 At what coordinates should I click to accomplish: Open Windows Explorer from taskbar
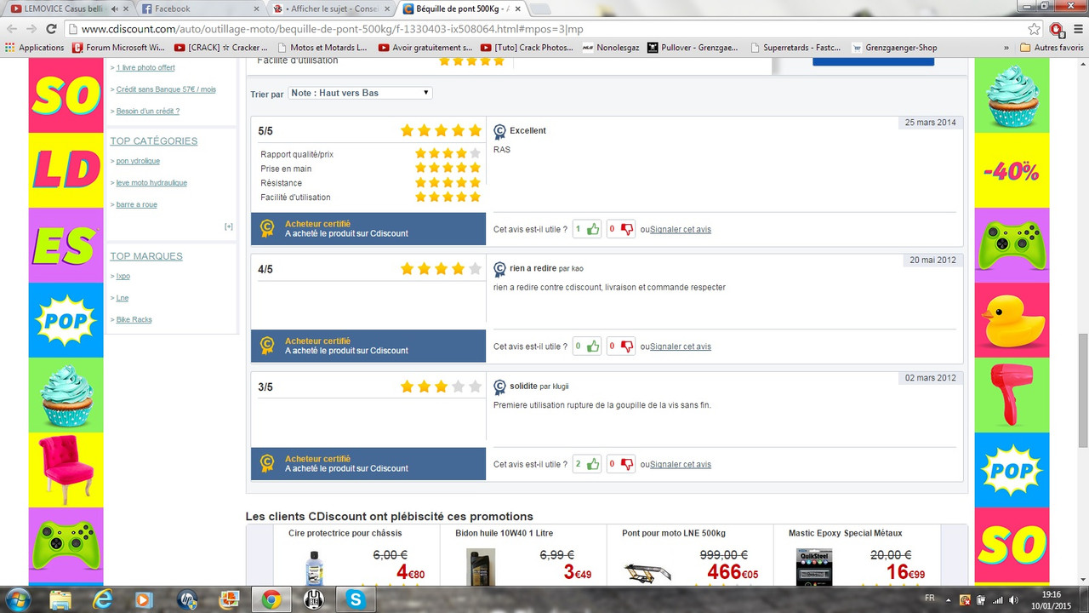tap(61, 599)
